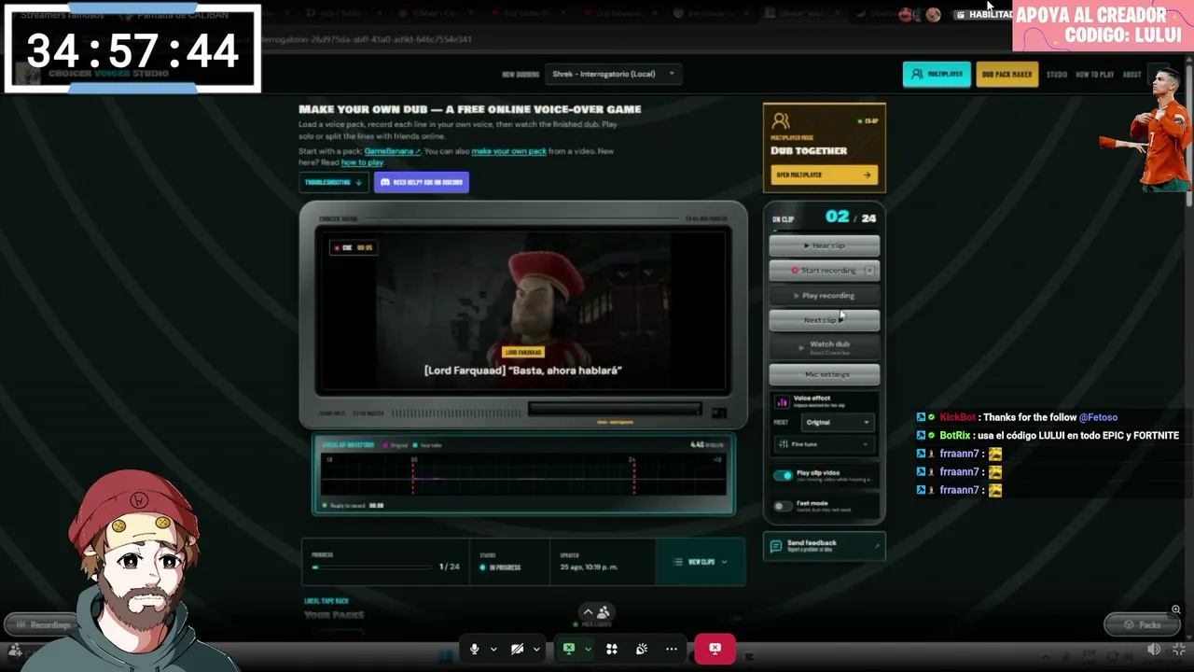
Task: Click the red stop sharing button
Action: coord(715,649)
